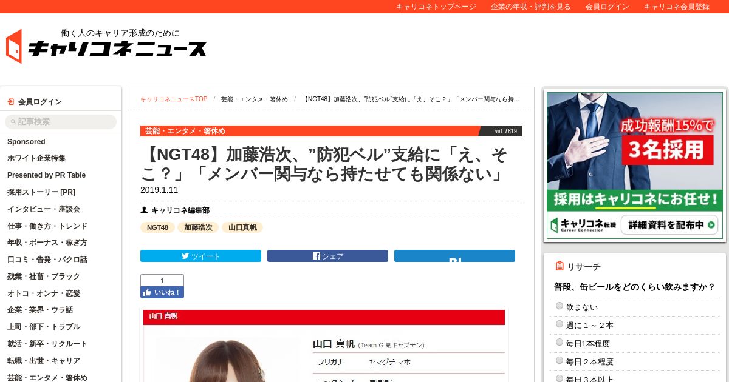The height and width of the screenshot is (382, 729).
Task: Click 詳細資料を配布中 button in the ad
Action: [x=669, y=226]
